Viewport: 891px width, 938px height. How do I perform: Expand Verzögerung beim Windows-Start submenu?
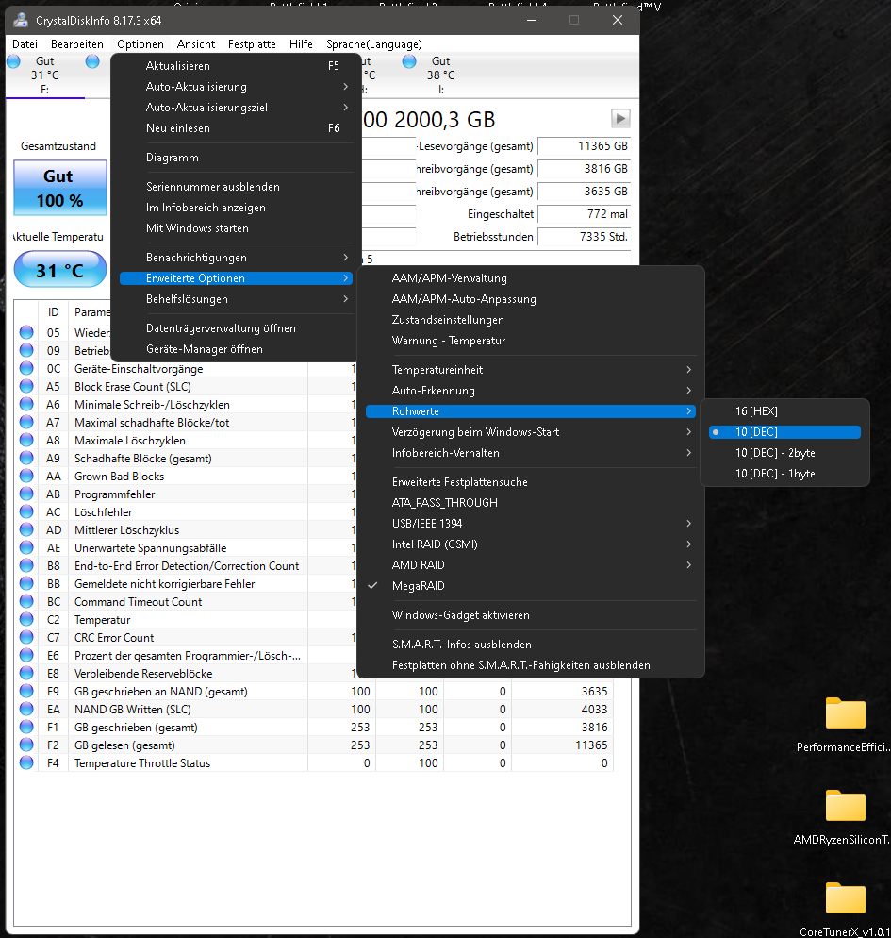(x=531, y=432)
